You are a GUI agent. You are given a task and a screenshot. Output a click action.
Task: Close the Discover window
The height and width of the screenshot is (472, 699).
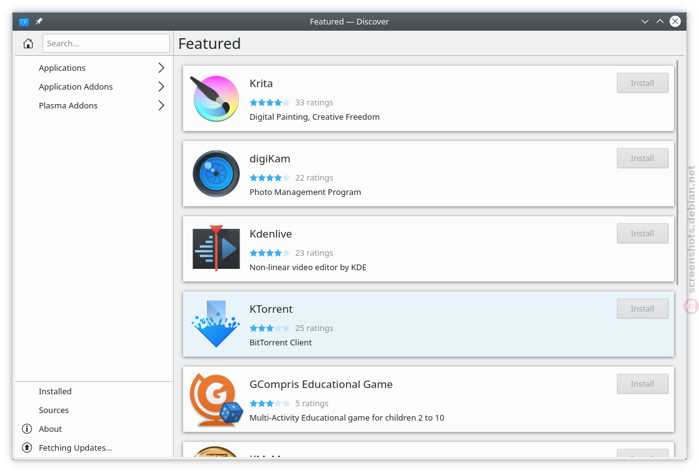pyautogui.click(x=675, y=21)
